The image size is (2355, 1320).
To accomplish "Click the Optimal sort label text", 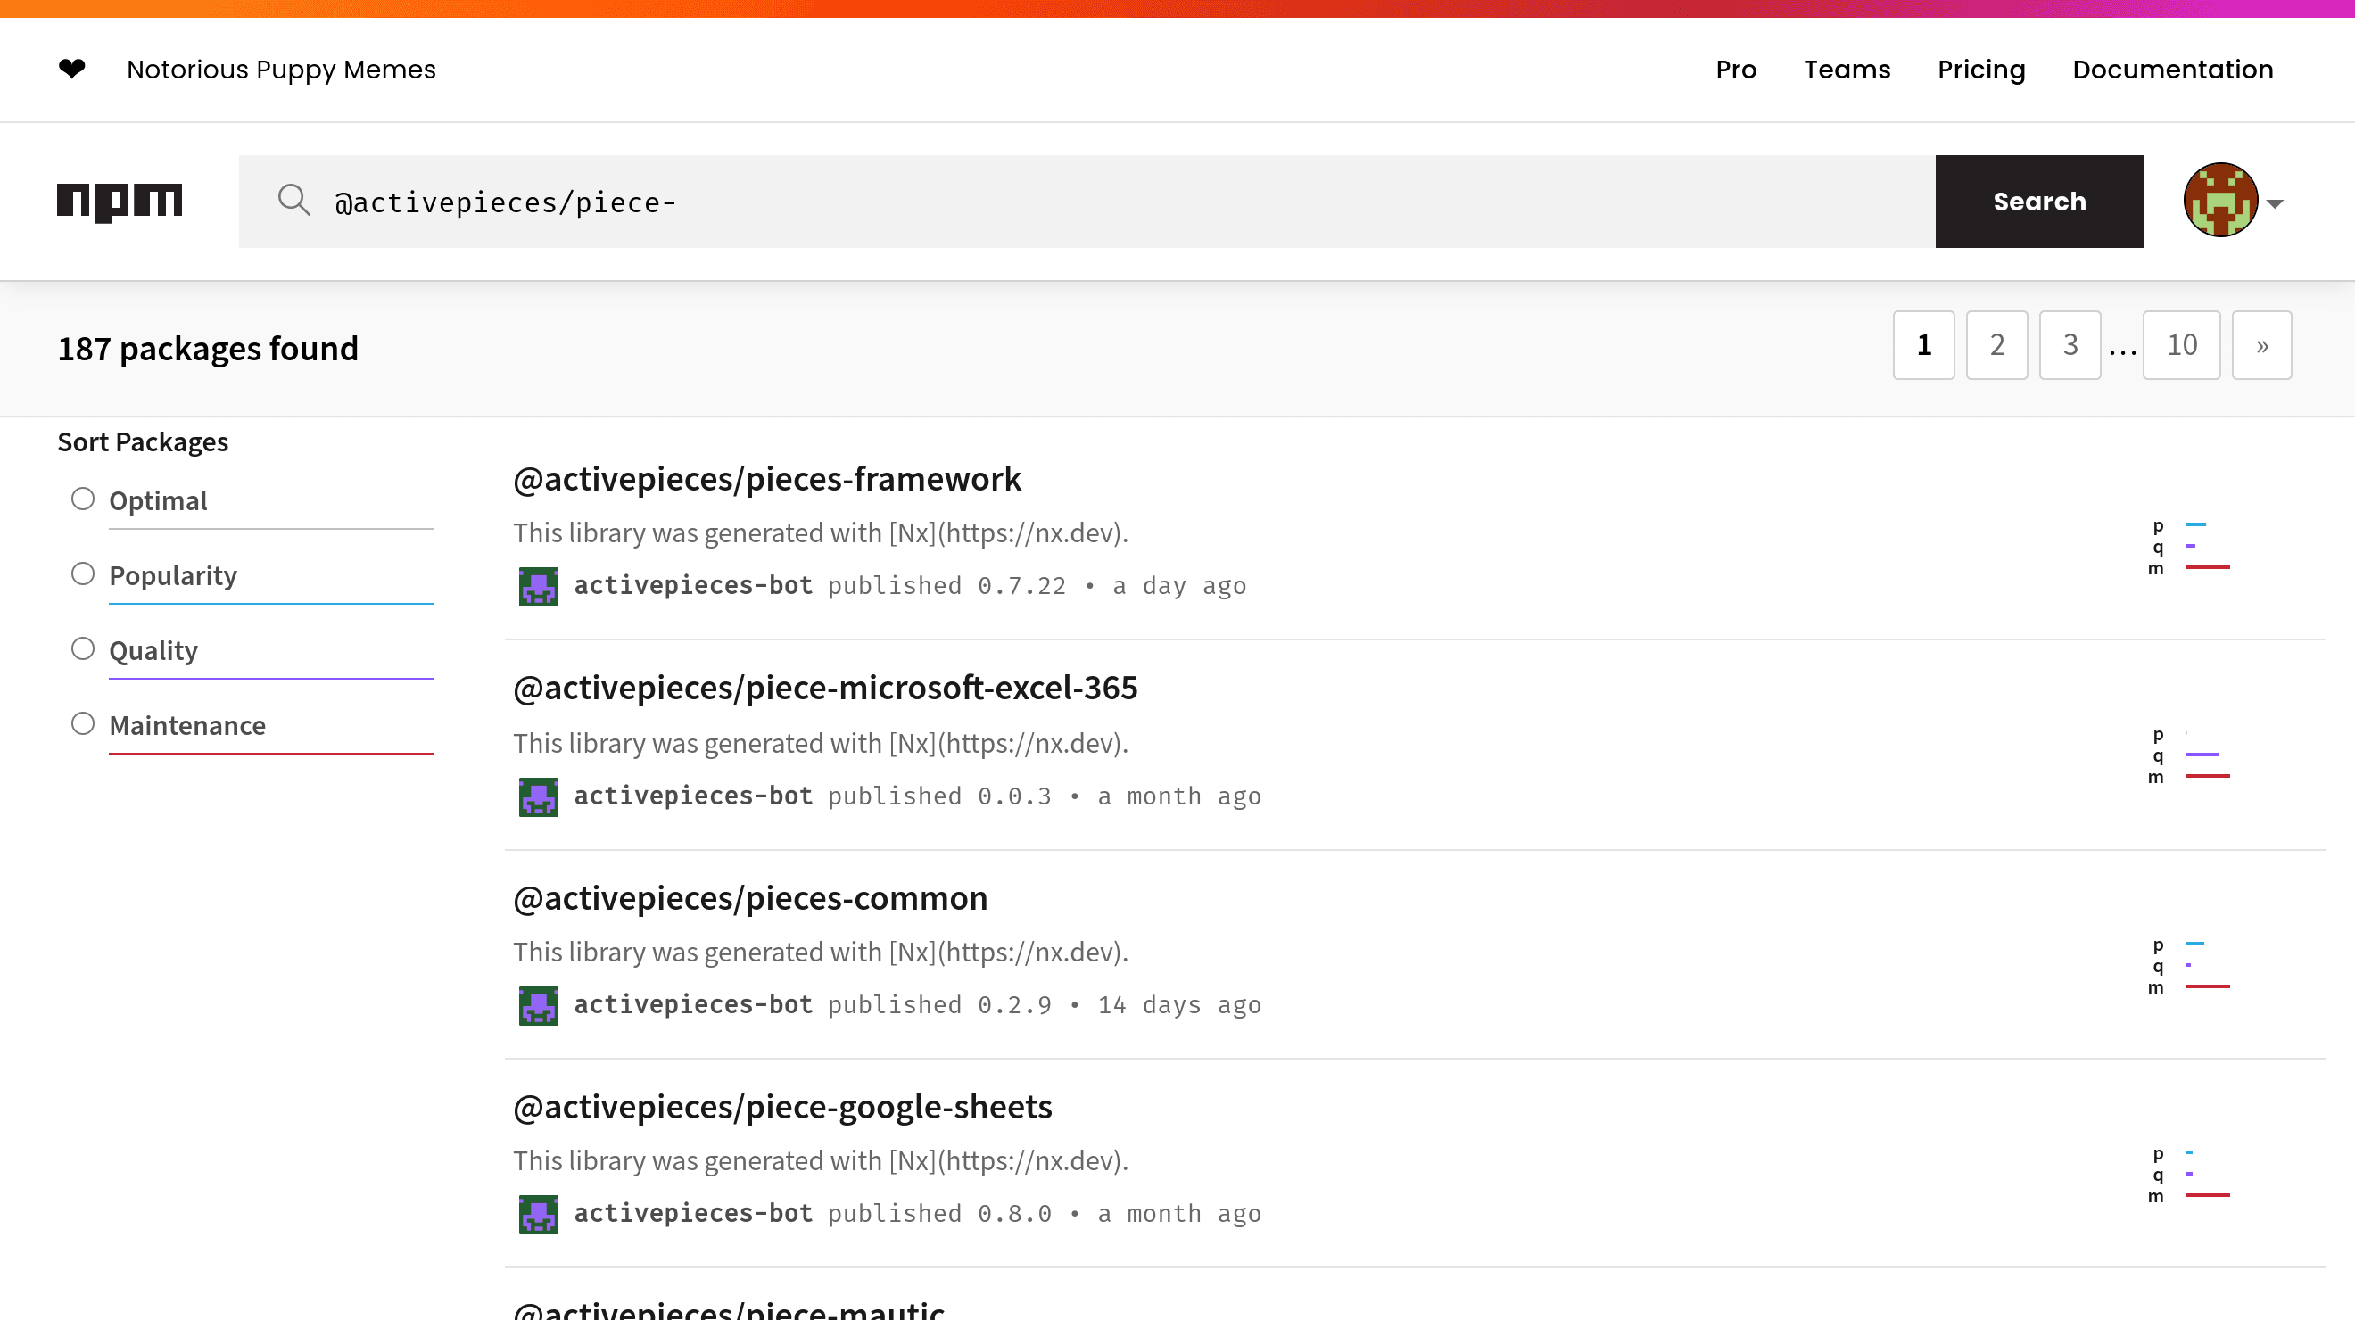I will 158,500.
